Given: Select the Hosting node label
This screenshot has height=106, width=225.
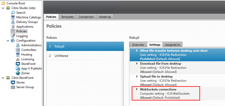Looking at the screenshot, I should [26, 55].
